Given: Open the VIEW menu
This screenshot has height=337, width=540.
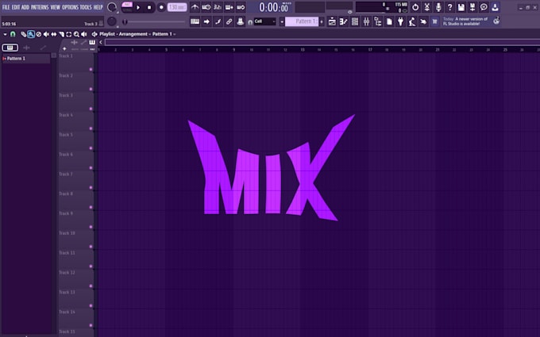Looking at the screenshot, I should click(55, 7).
